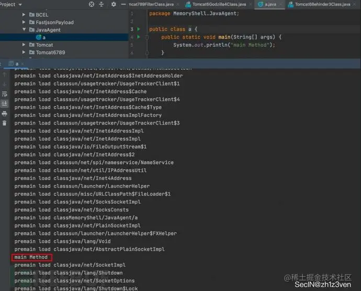The image size is (361, 291).
Task: Click the locate/select opened file target icon
Action: (92, 4)
